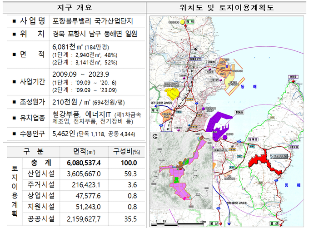Click the north compass icon on inset map
Viewport: 309px width, 228px height.
click(155, 136)
